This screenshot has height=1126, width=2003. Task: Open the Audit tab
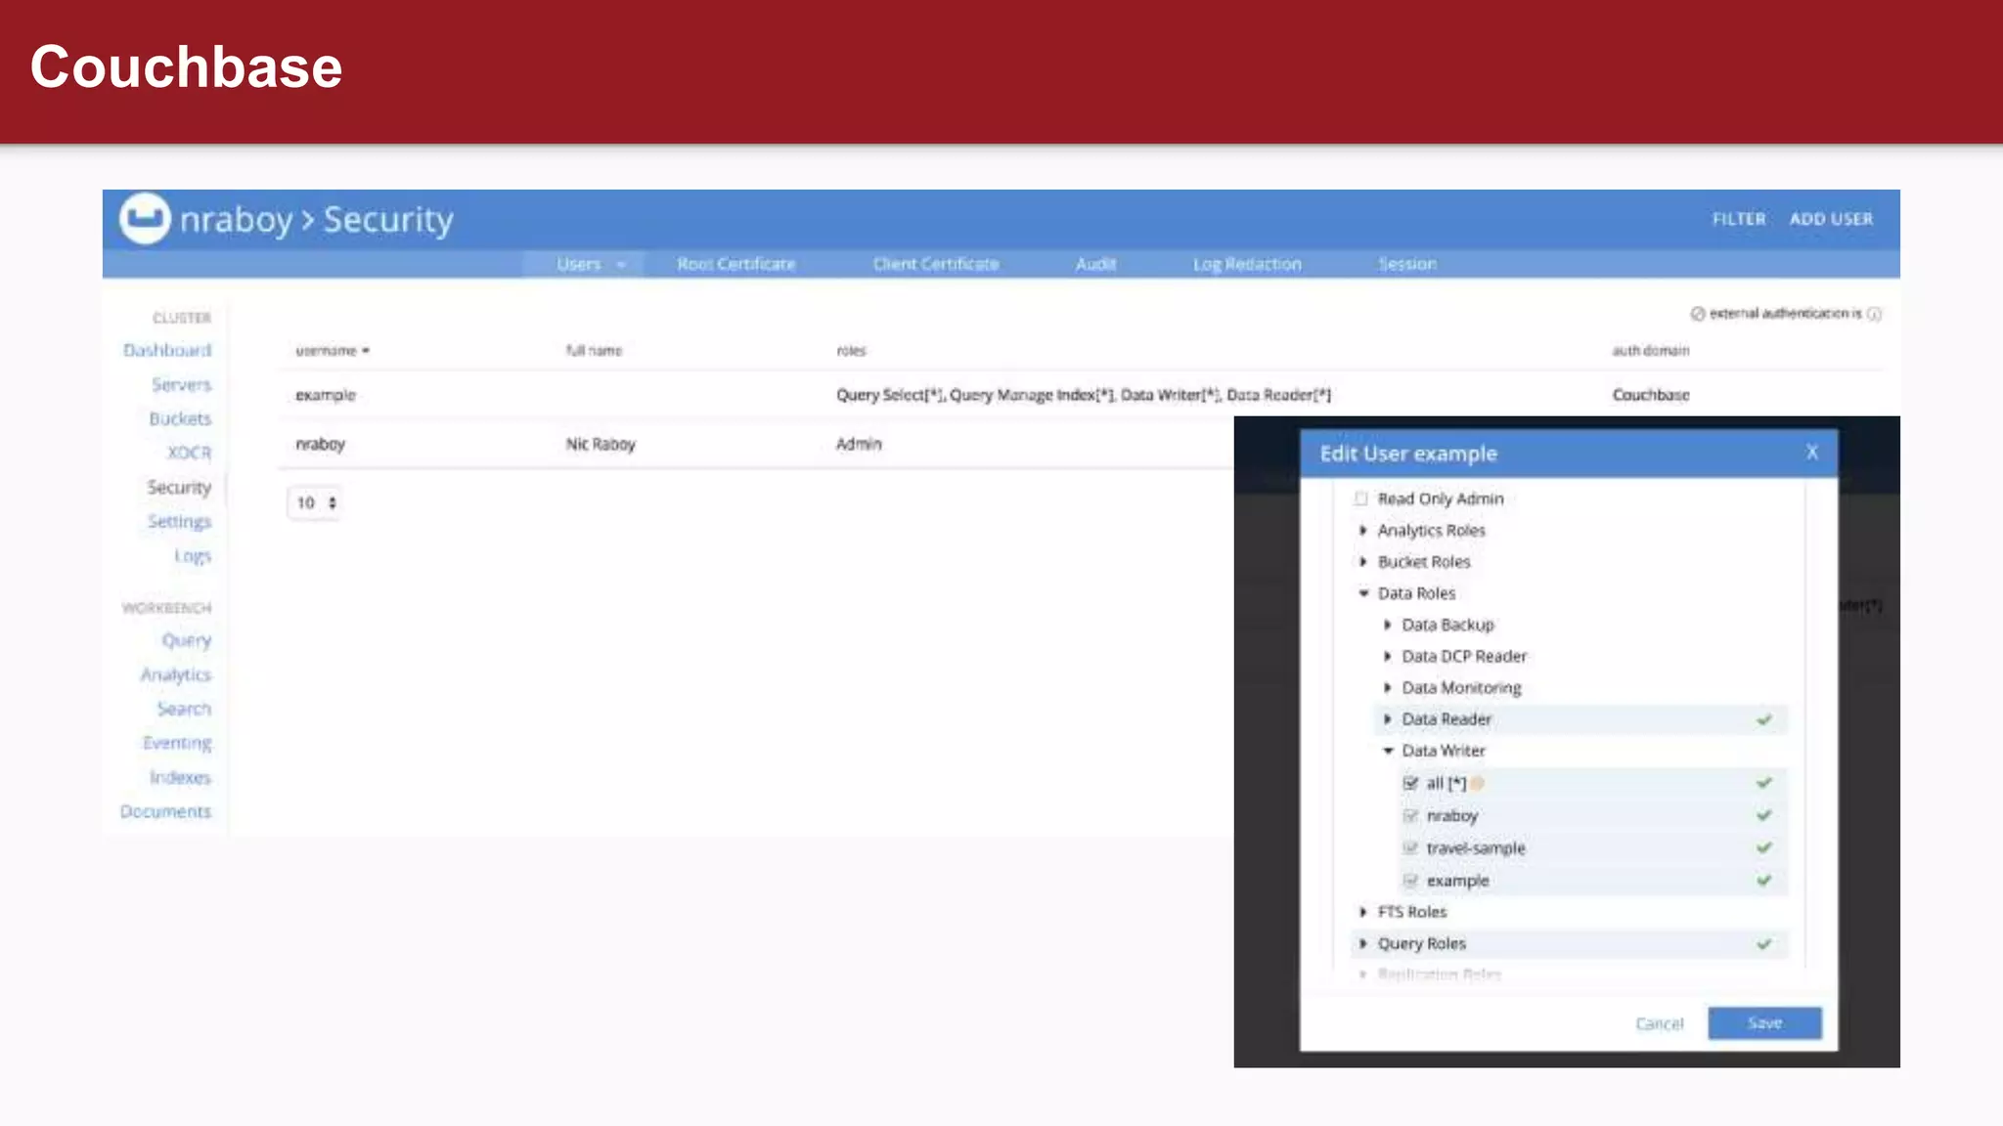pyautogui.click(x=1095, y=264)
